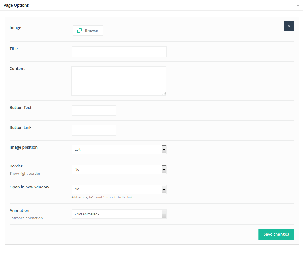Click the Button Text input box
The height and width of the screenshot is (254, 303).
pyautogui.click(x=94, y=111)
